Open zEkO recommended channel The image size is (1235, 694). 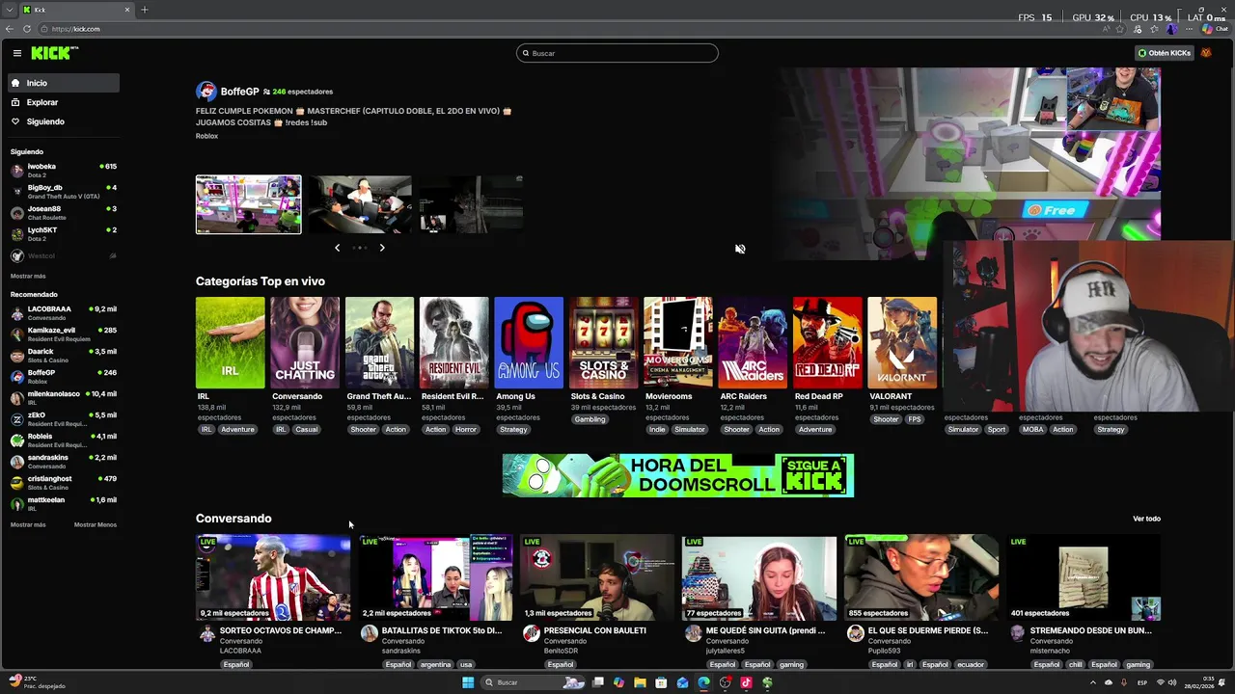point(64,418)
